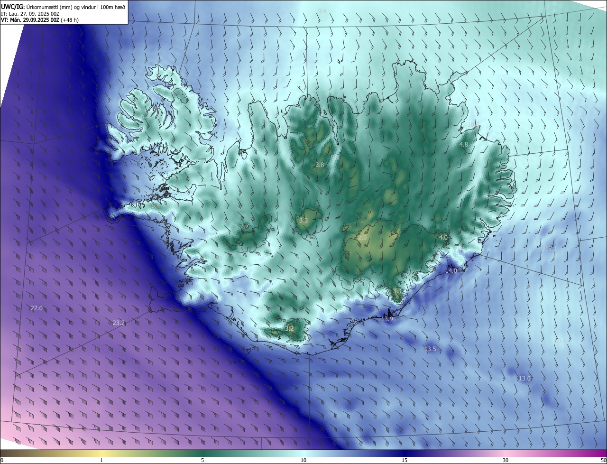Click the colorbar tick labeled 30

506,460
